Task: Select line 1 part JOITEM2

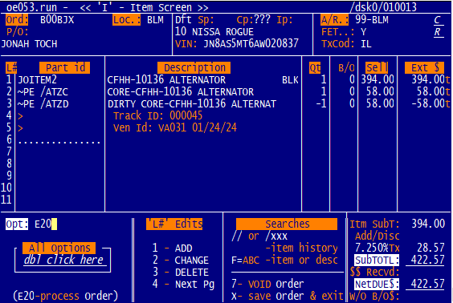Action: point(37,79)
